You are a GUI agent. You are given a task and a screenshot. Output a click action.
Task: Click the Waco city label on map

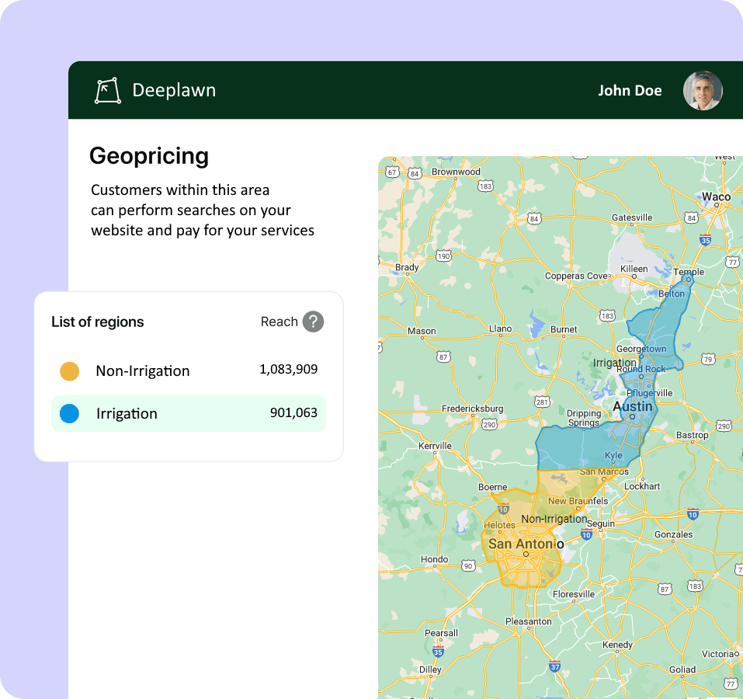tap(716, 197)
